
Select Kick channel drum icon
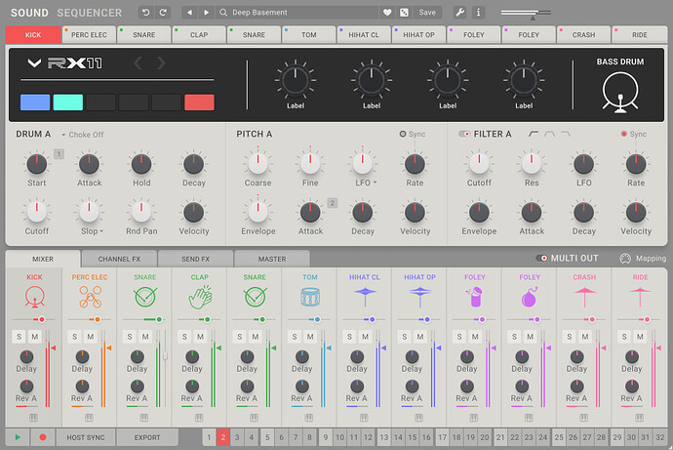click(x=34, y=297)
